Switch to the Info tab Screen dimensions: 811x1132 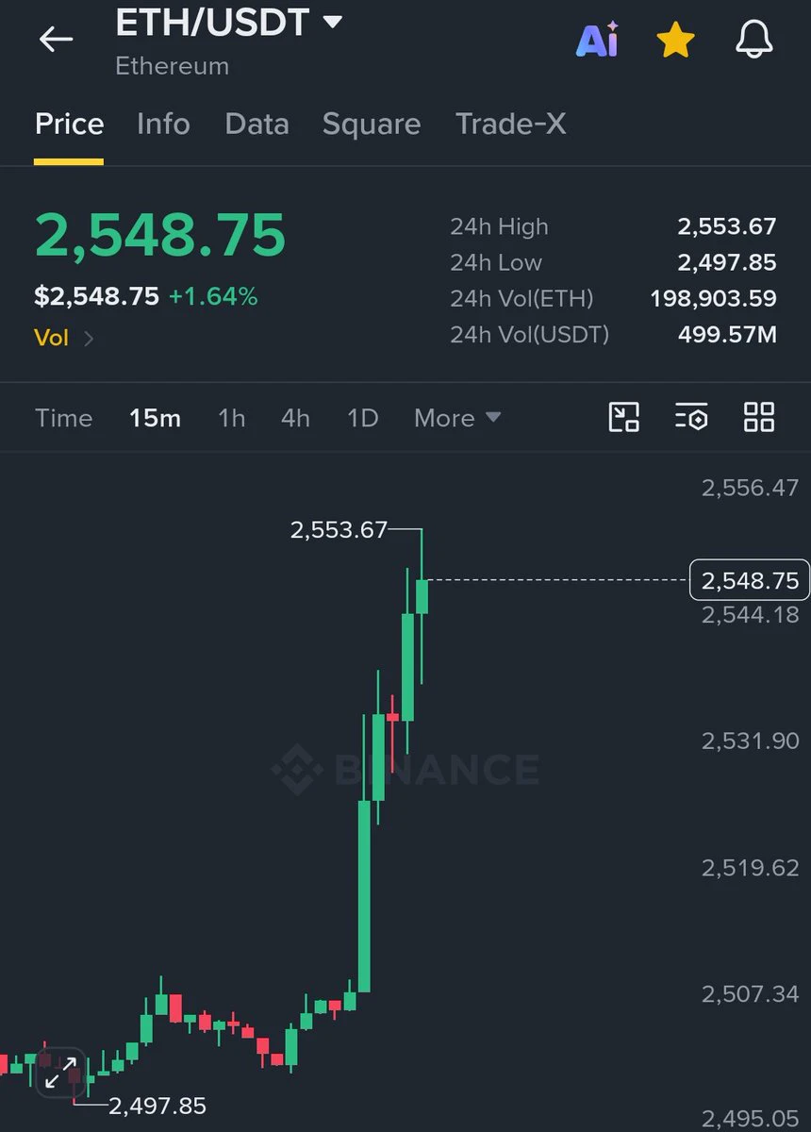[163, 124]
